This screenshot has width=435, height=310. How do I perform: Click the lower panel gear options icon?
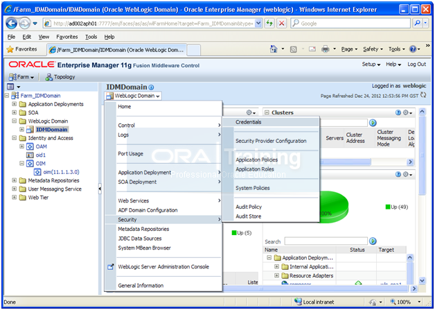coord(407,174)
